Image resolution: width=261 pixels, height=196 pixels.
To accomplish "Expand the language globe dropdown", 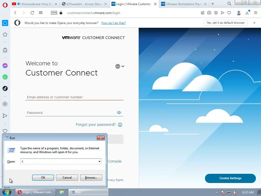I will tap(120, 66).
